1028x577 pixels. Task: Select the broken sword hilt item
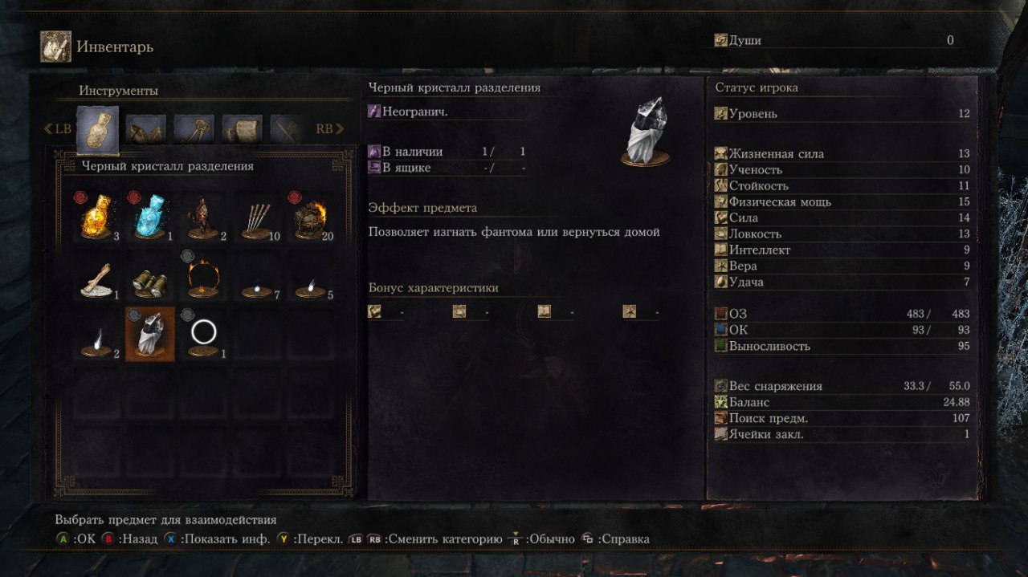point(99,277)
